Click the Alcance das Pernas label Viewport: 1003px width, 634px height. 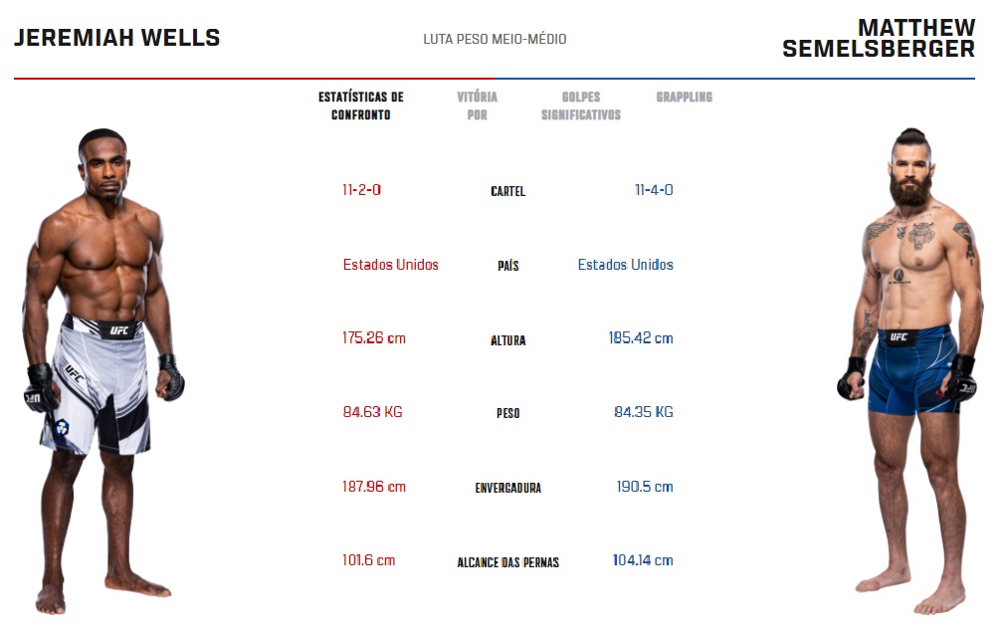(507, 562)
